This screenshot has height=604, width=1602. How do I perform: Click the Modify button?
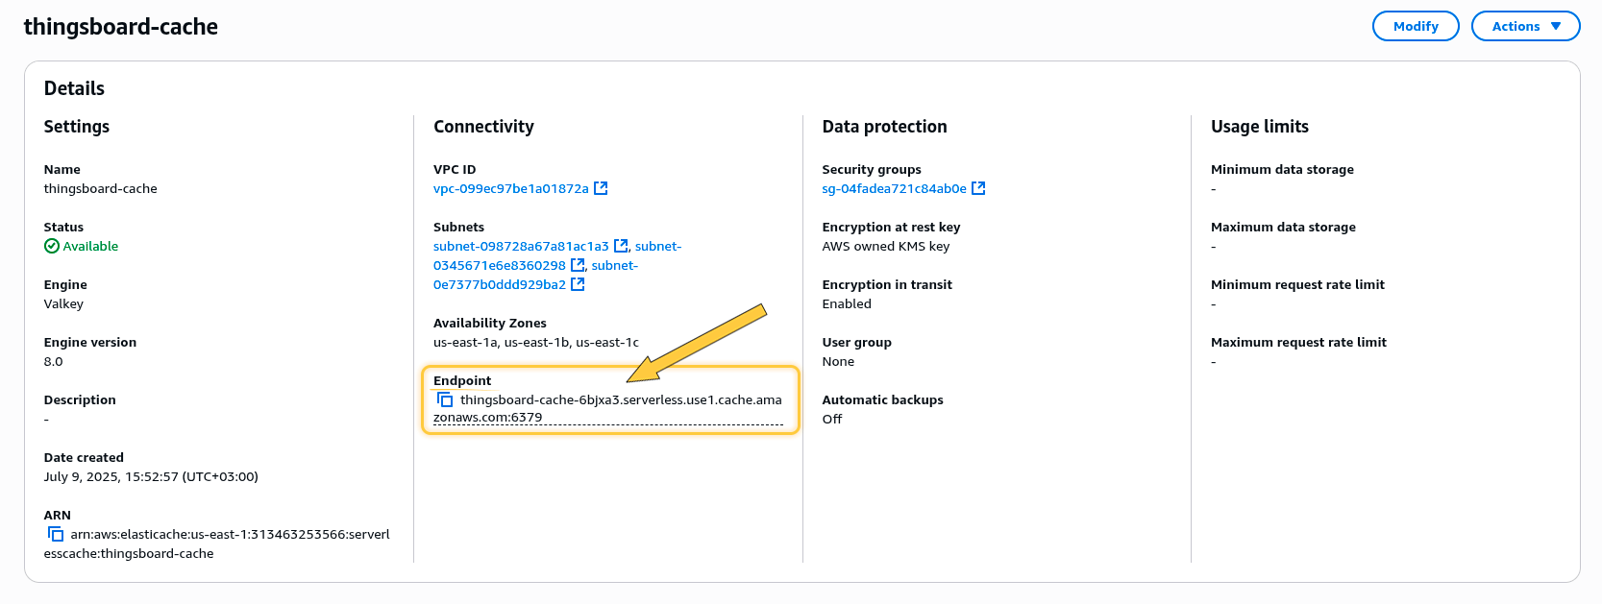pos(1416,26)
